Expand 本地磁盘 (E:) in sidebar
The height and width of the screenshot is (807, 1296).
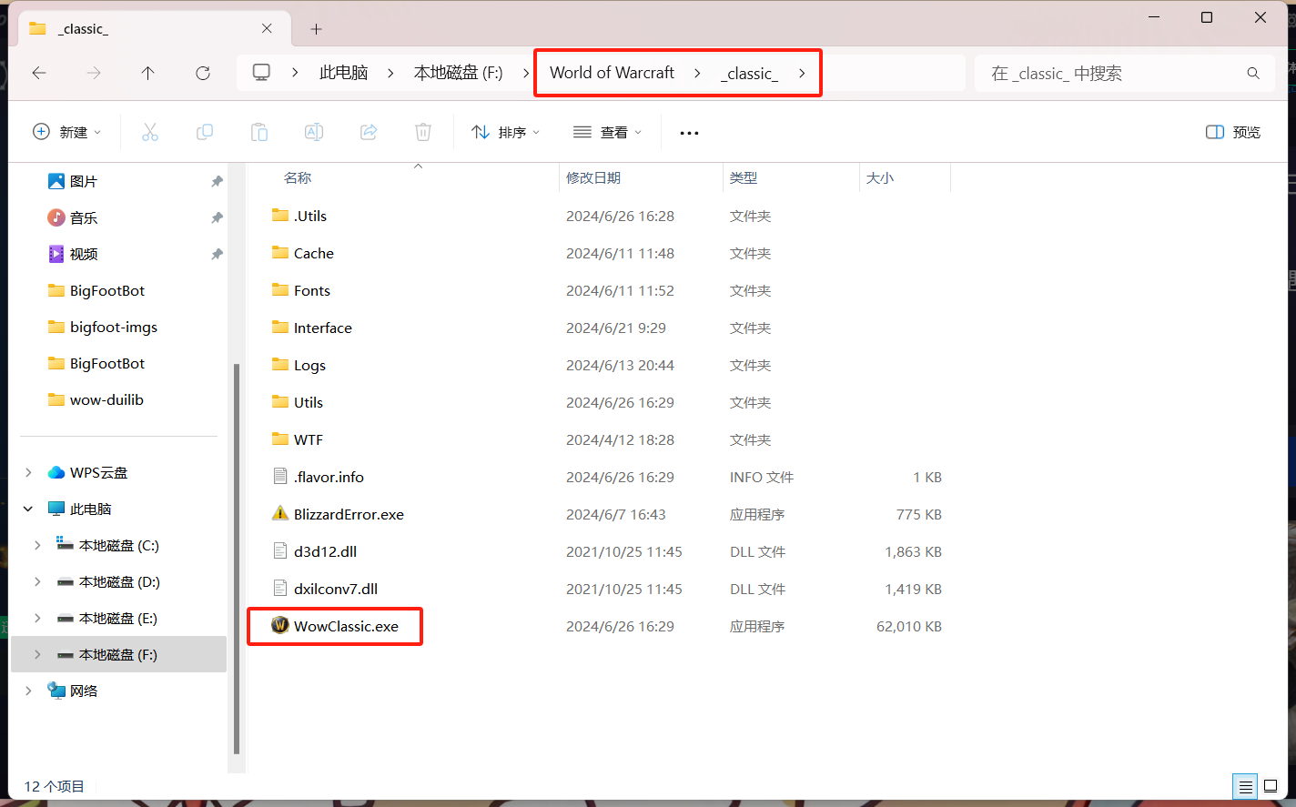point(37,618)
